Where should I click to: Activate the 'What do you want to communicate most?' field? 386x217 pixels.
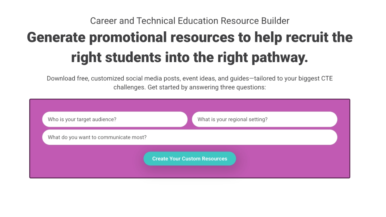189,137
